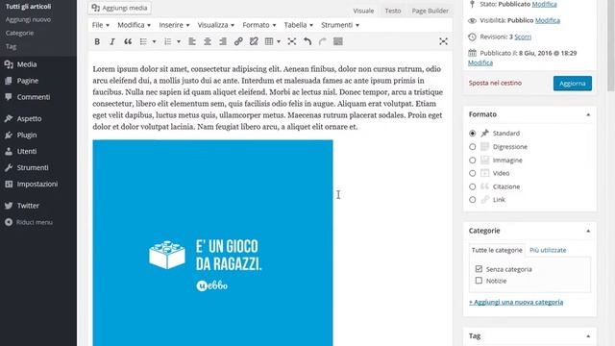Switch to the Testo editor tab

click(393, 11)
